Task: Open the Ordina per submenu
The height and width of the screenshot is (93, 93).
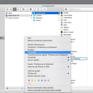Action: pos(48,73)
